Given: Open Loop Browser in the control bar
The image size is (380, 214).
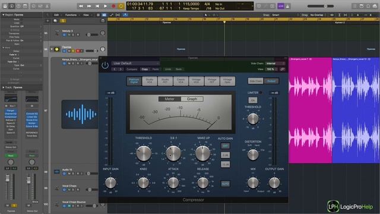Looking at the screenshot, I should [368, 6].
